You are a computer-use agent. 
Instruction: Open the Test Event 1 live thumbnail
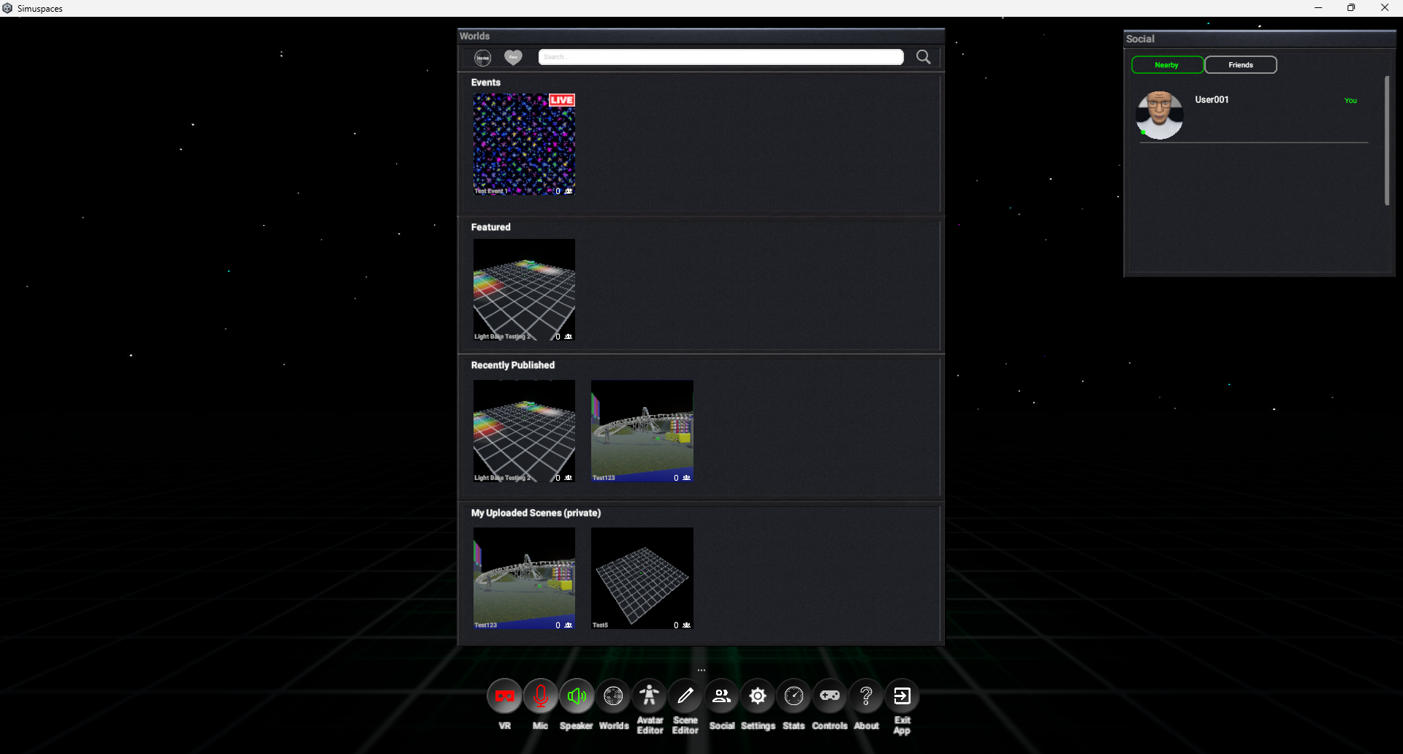click(x=524, y=144)
